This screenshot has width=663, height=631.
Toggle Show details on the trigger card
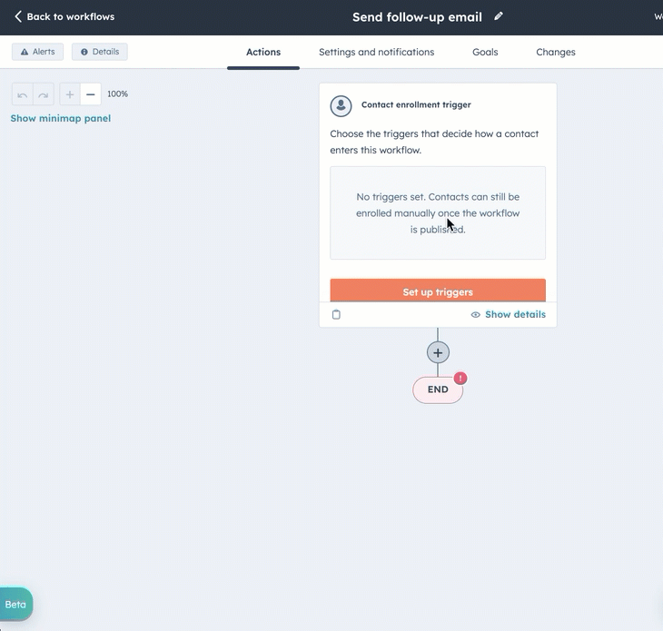coord(508,314)
